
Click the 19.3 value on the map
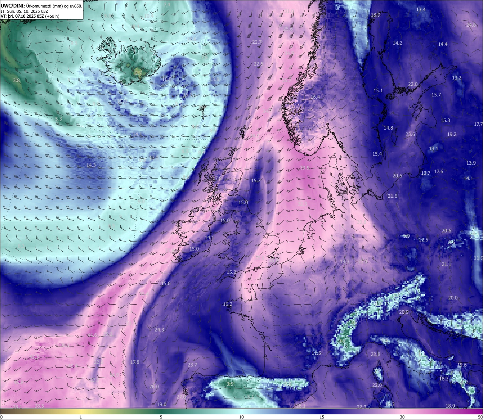(x=345, y=261)
